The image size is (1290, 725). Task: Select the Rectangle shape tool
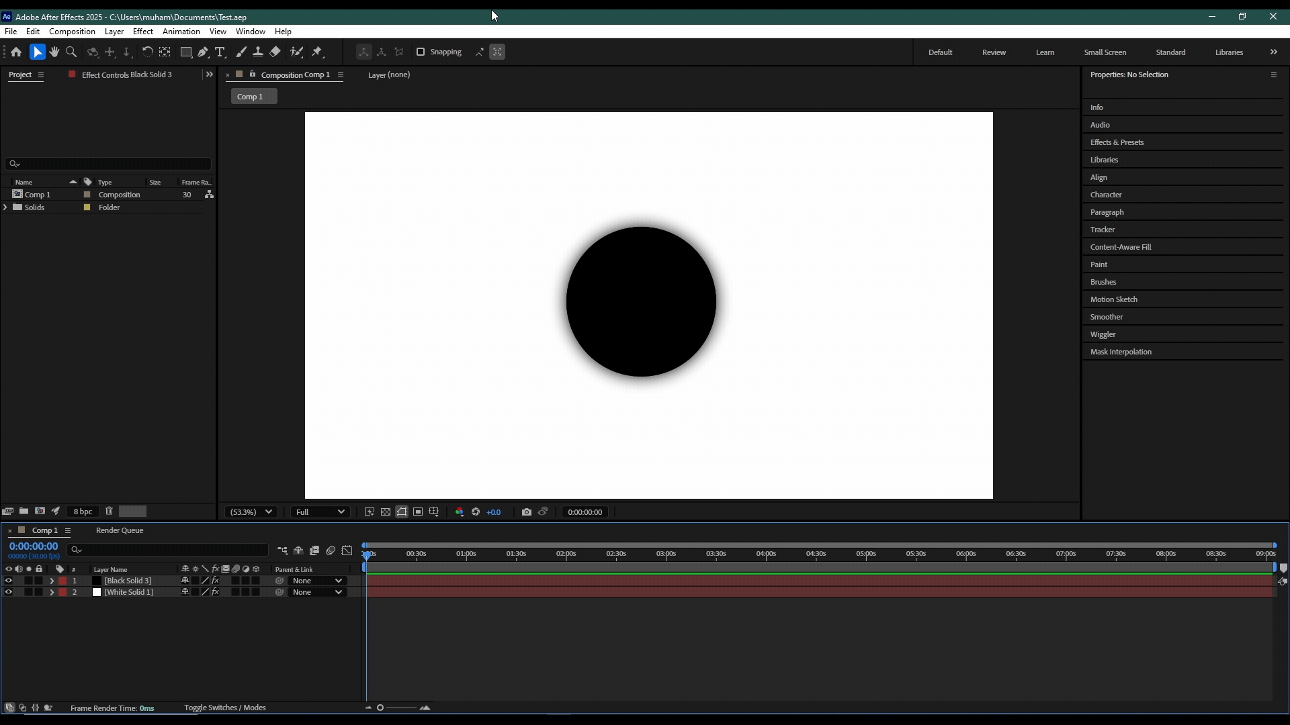(x=186, y=52)
